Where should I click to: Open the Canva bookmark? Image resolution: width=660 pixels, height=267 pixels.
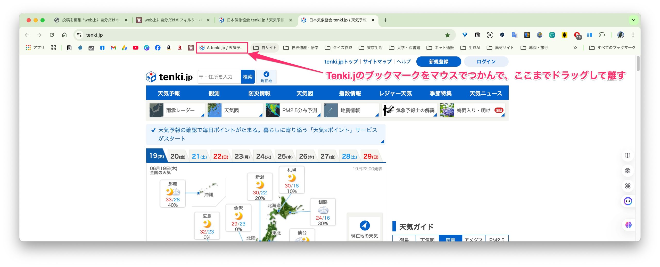click(146, 48)
